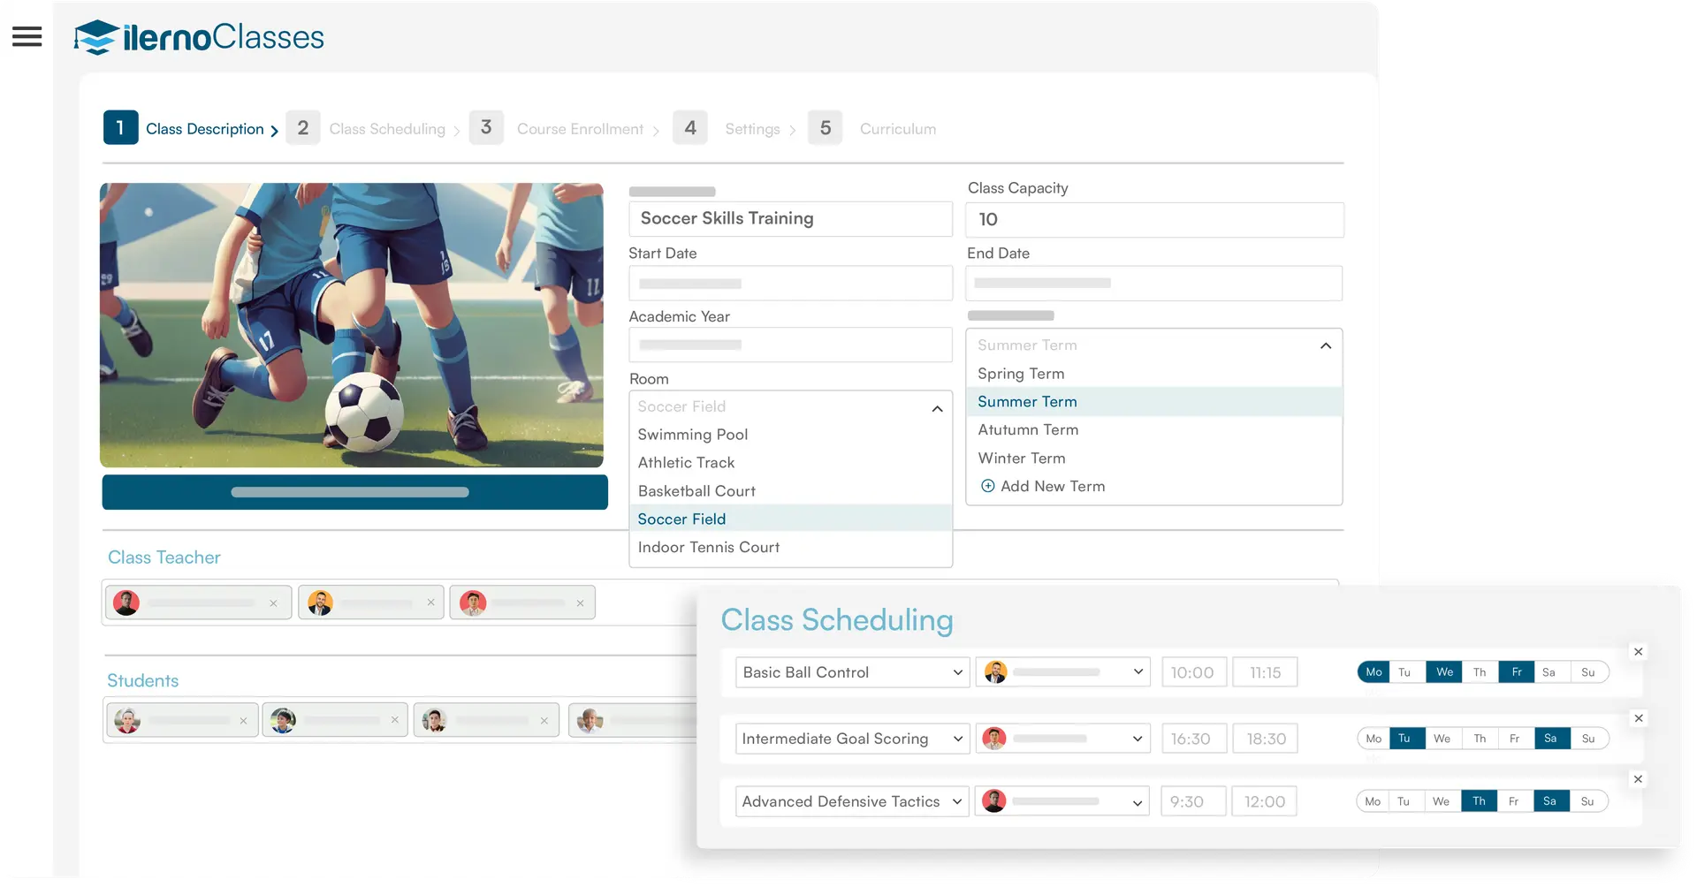Viewport: 1697px width, 887px height.
Task: Choose Atutumn Term option
Action: 1153,430
